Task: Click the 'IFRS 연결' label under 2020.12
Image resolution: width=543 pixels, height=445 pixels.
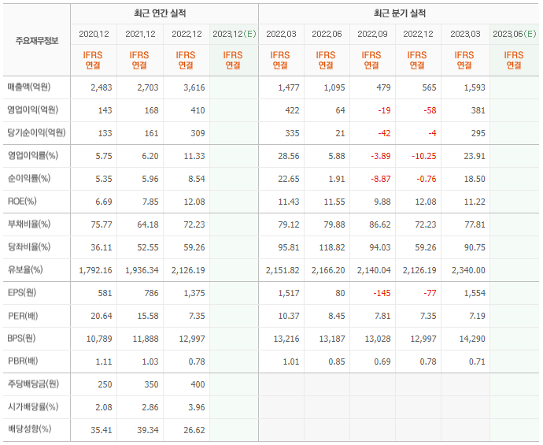Action: 93,60
